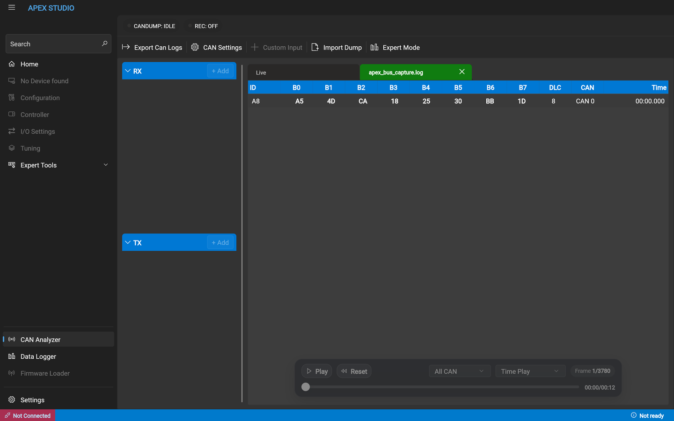Start playback with the Play button
This screenshot has height=421, width=674.
(317, 371)
